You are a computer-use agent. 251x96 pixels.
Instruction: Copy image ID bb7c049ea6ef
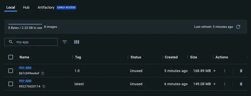point(43,73)
